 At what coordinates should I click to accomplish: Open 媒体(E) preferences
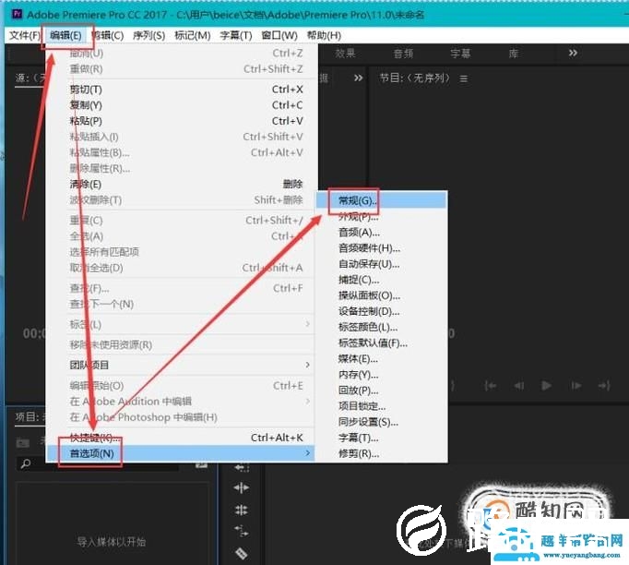(382, 358)
